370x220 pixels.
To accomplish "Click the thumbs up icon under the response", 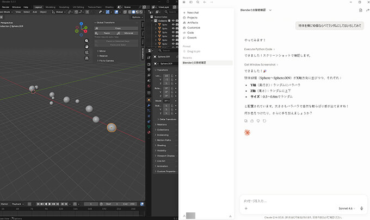I will point(252,121).
